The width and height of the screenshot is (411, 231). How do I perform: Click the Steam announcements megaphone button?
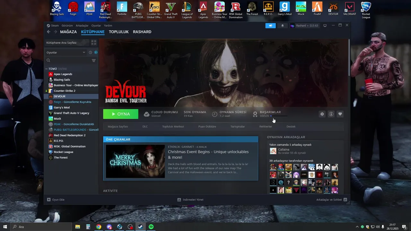pyautogui.click(x=270, y=26)
